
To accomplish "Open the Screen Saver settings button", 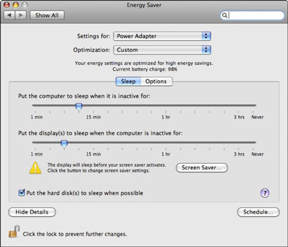I will point(201,168).
